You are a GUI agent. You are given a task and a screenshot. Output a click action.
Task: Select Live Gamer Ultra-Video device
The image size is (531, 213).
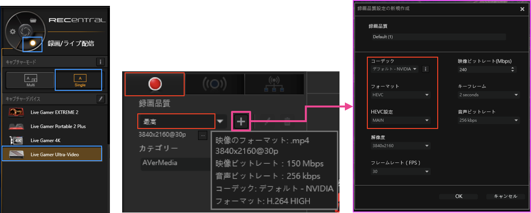(52, 154)
